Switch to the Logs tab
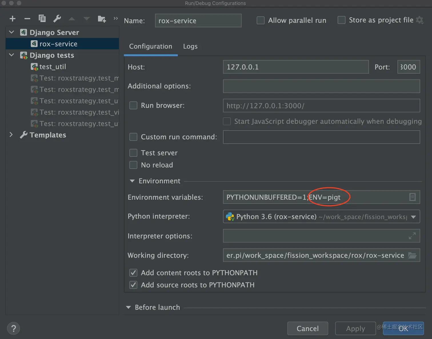432x339 pixels. point(190,47)
